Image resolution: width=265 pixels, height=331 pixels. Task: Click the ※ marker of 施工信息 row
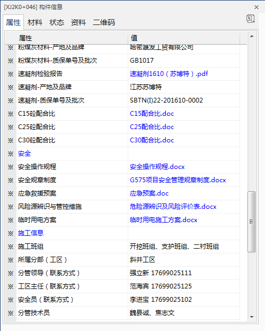click(x=11, y=233)
